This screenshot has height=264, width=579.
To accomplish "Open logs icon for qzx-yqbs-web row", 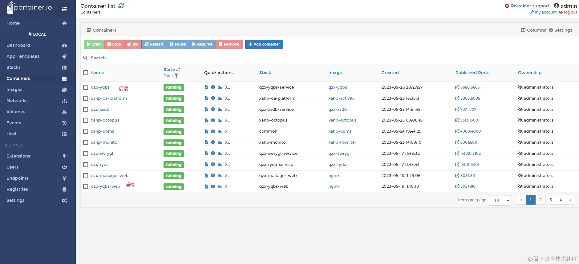I will coord(206,186).
